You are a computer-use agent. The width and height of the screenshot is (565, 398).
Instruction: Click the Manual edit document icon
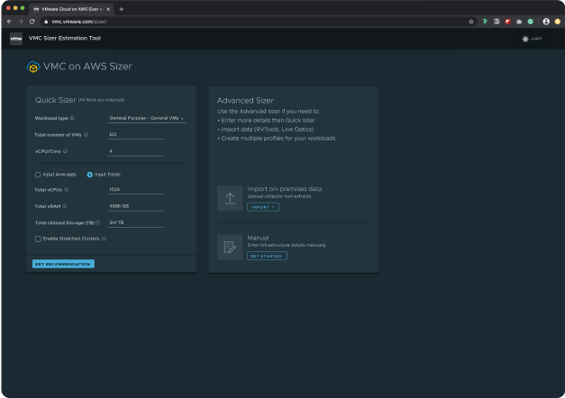point(230,247)
